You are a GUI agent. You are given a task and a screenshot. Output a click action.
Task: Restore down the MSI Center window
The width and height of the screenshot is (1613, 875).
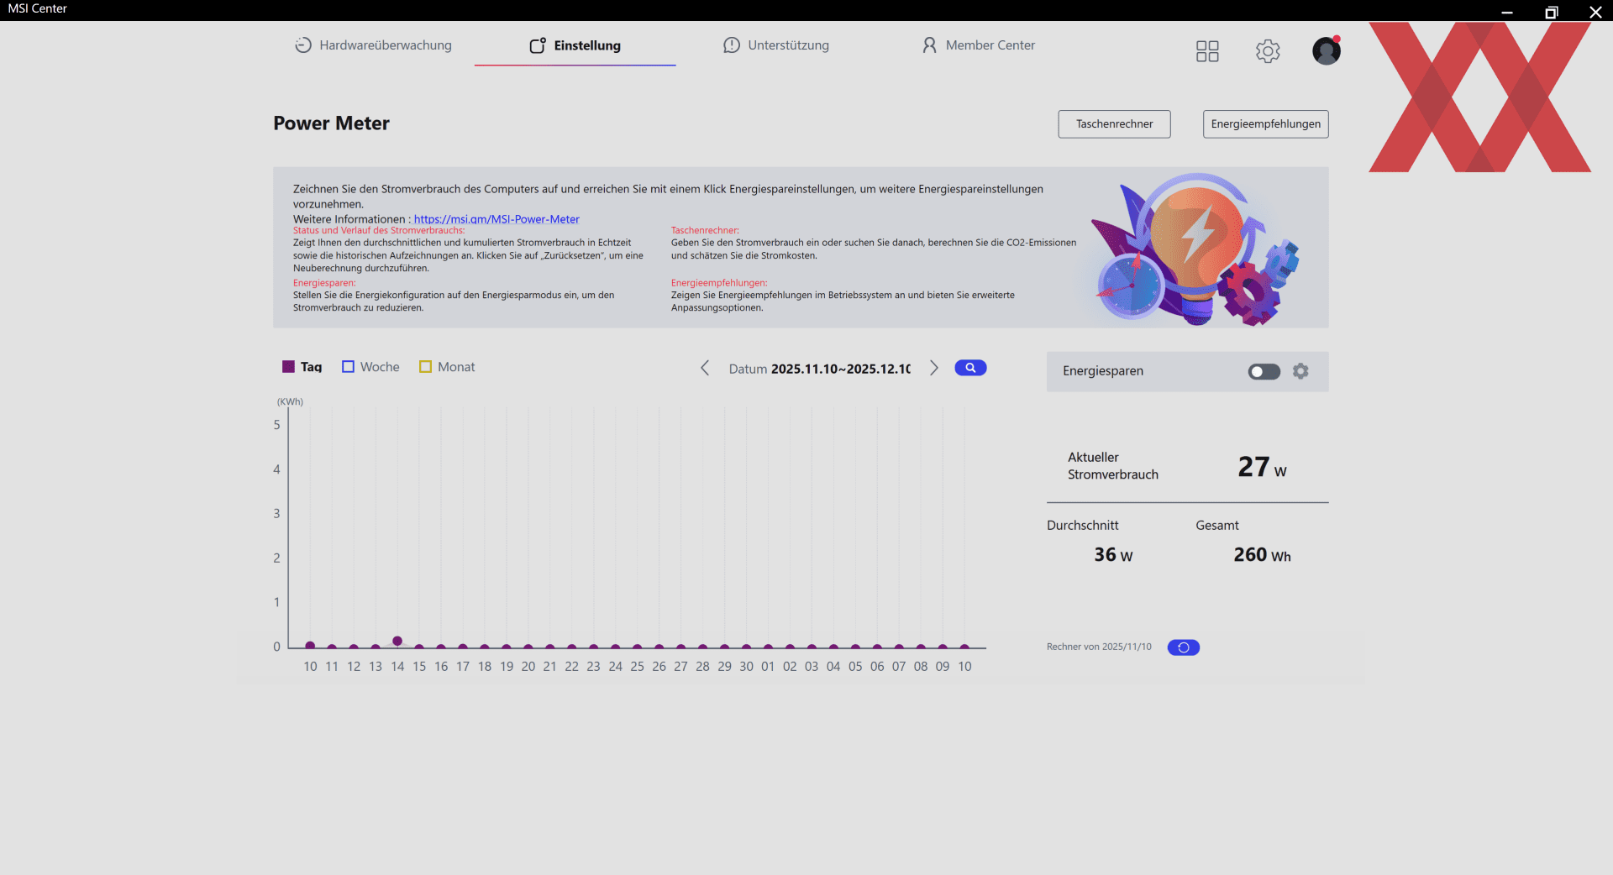pos(1551,12)
